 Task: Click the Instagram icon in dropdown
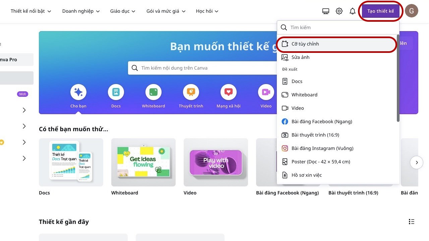[285, 148]
